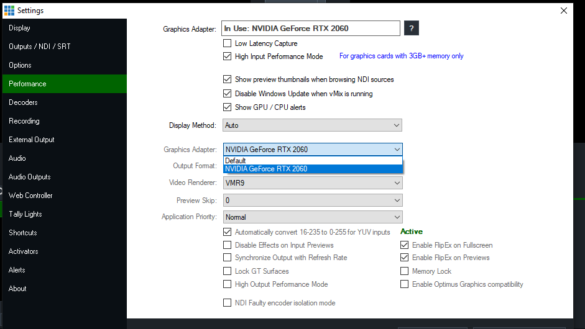Switch to Web Controller settings

coord(65,196)
